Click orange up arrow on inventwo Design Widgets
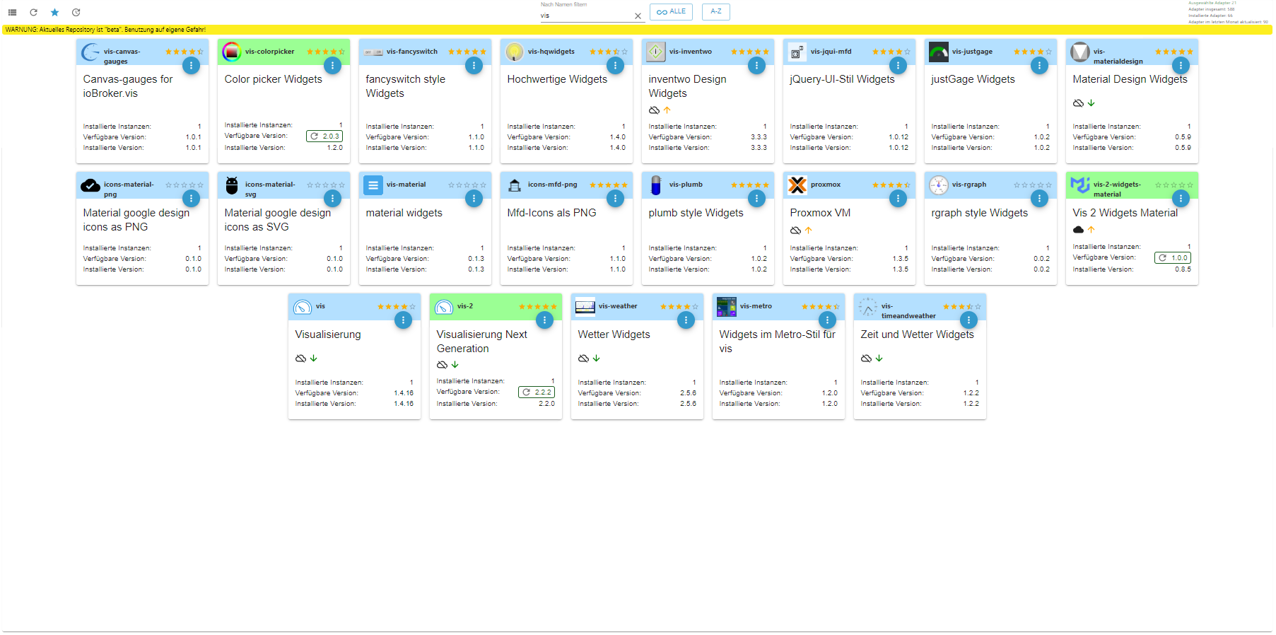This screenshot has width=1276, height=635. coord(667,110)
